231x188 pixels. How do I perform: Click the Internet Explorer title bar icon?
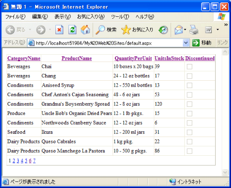point(6,7)
